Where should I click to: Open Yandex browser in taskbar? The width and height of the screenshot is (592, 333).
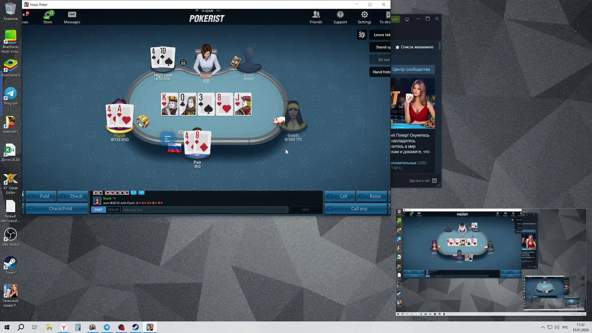click(63, 327)
